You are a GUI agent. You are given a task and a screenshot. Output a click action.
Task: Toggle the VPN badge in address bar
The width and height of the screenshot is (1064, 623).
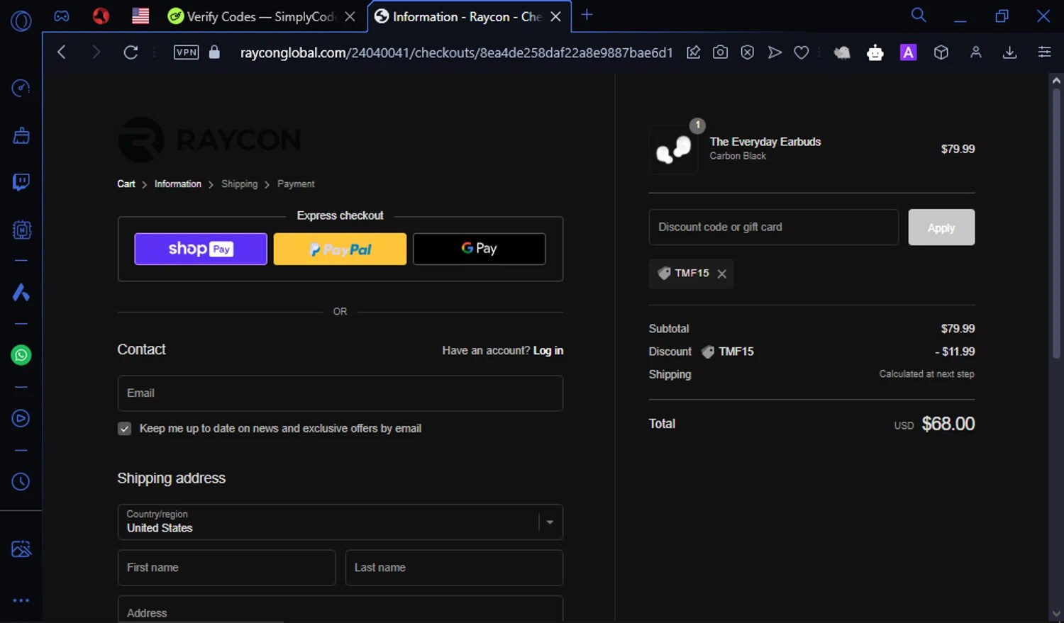click(x=186, y=52)
